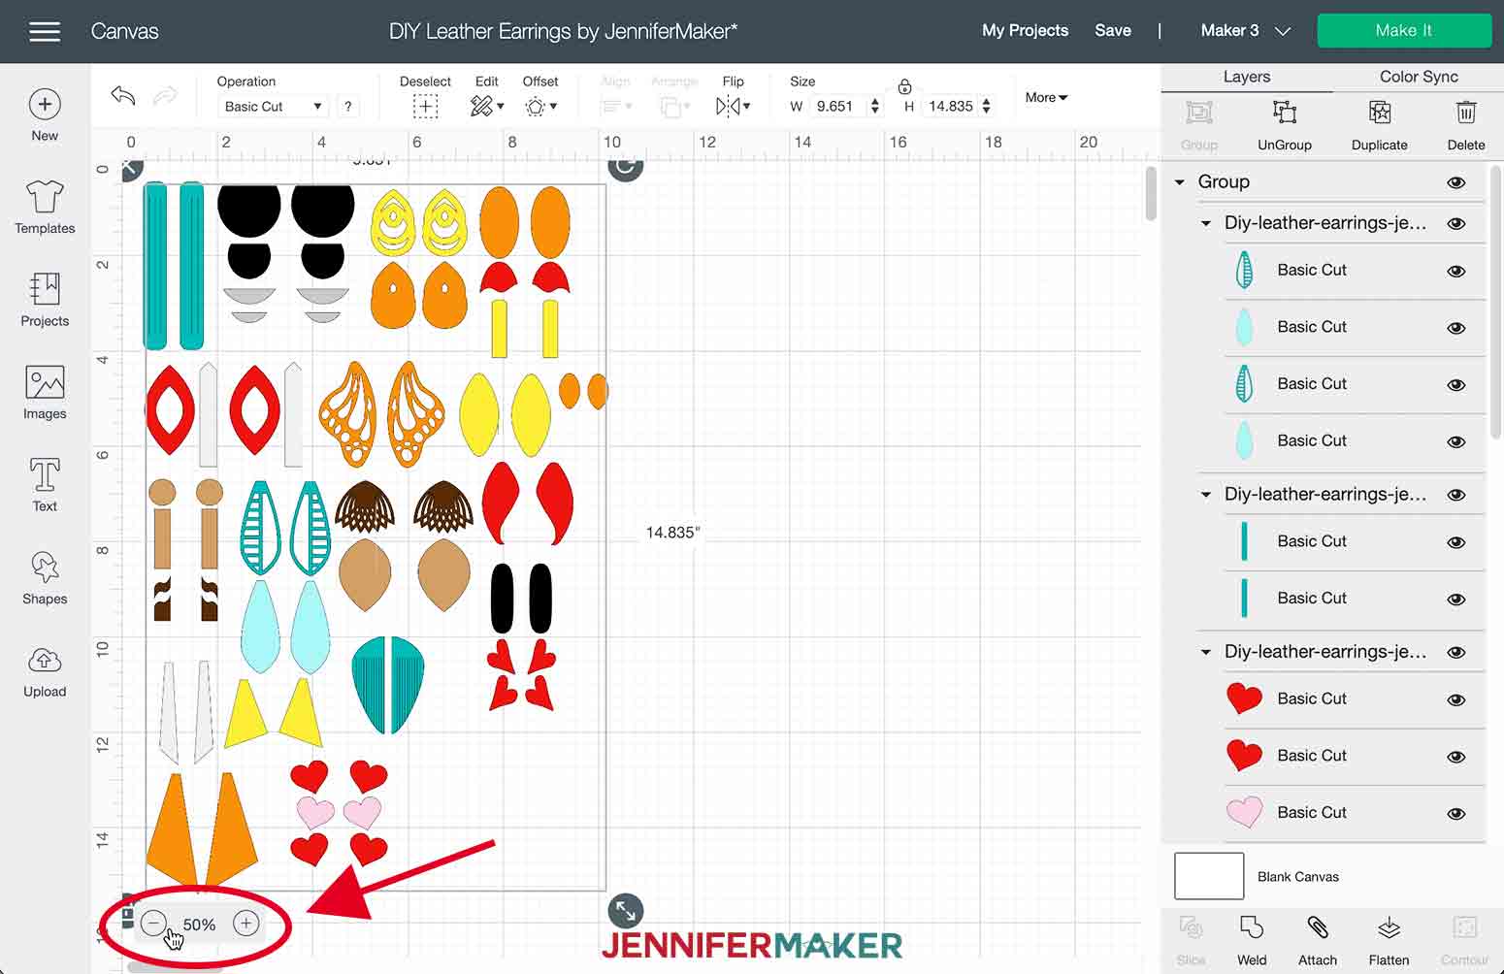
Task: Click the operation help question mark
Action: click(348, 107)
